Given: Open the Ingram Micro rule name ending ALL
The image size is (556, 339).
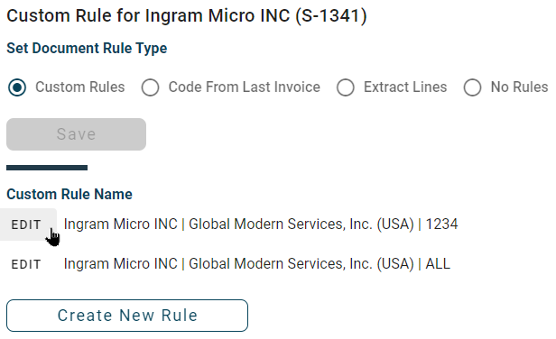Looking at the screenshot, I should (256, 264).
